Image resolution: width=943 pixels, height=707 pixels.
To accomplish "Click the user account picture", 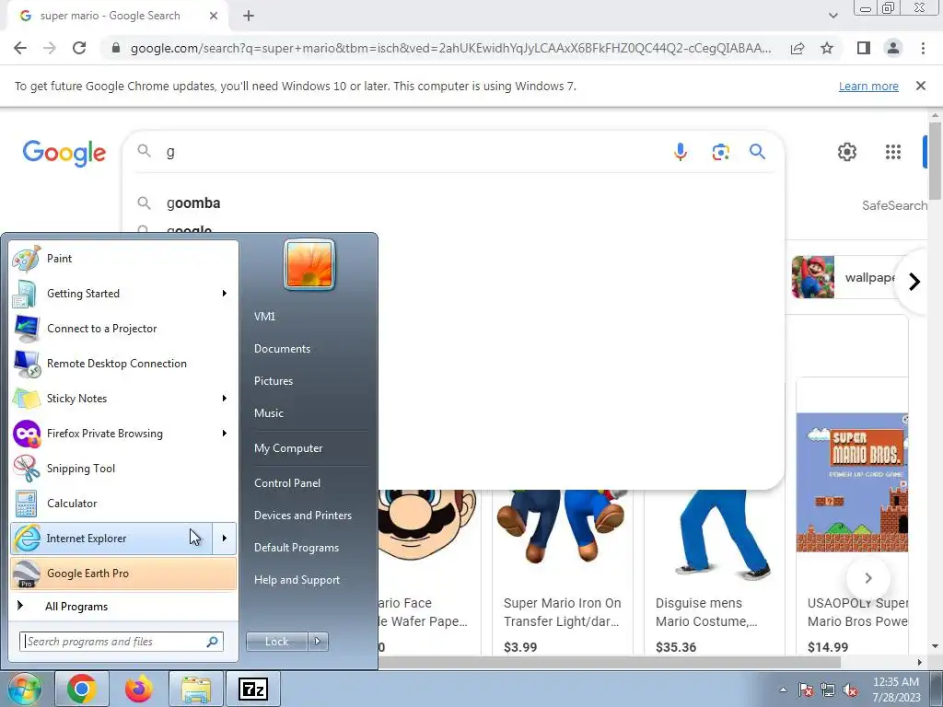I will click(x=309, y=264).
